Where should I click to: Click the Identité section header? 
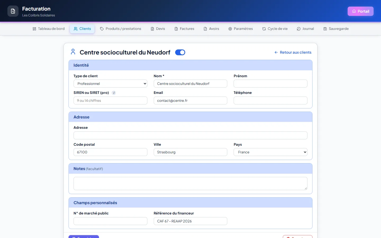coord(190,65)
